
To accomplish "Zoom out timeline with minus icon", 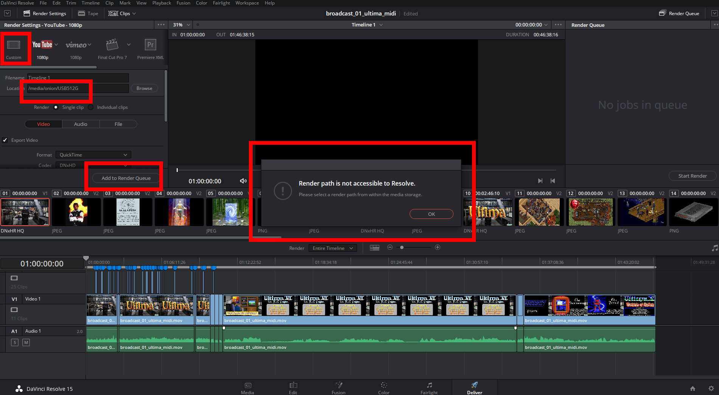I will click(x=390, y=247).
